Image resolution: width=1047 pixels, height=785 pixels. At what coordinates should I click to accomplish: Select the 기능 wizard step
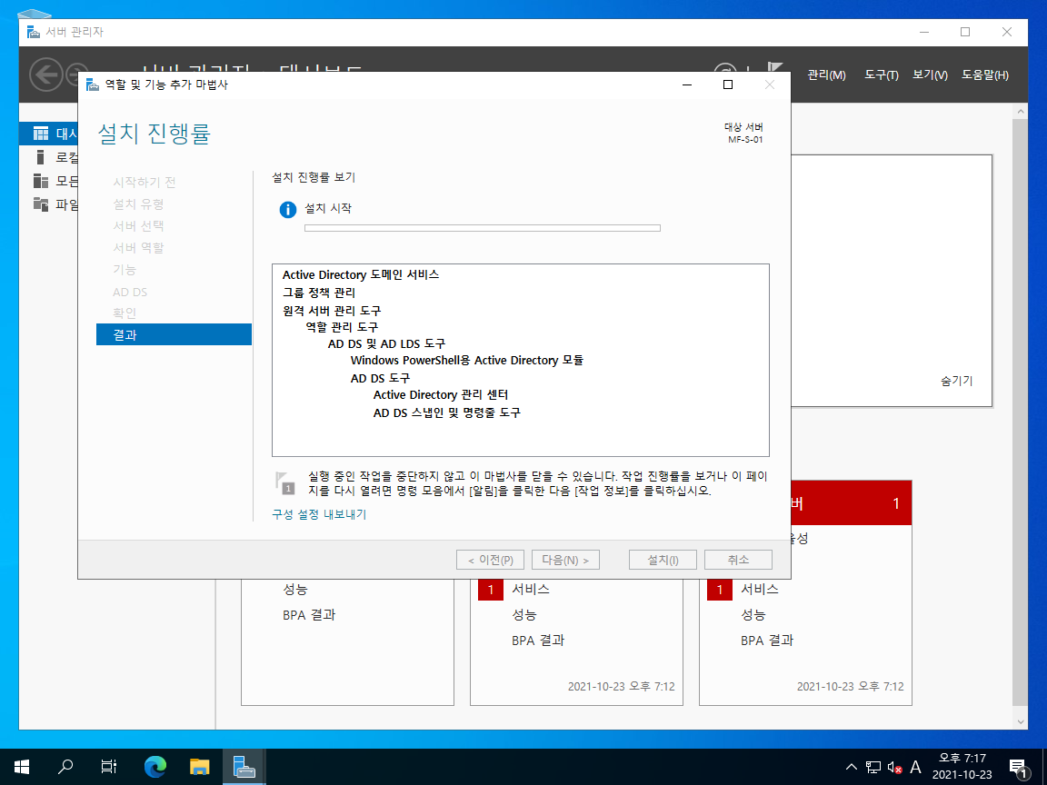click(125, 269)
